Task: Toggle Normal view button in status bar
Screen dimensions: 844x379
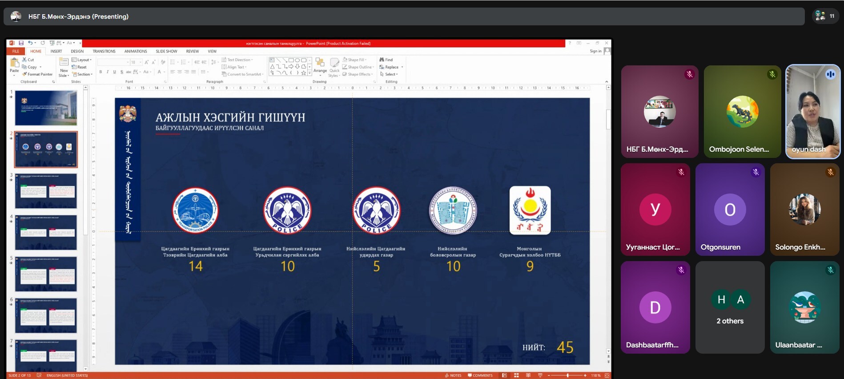Action: [504, 375]
